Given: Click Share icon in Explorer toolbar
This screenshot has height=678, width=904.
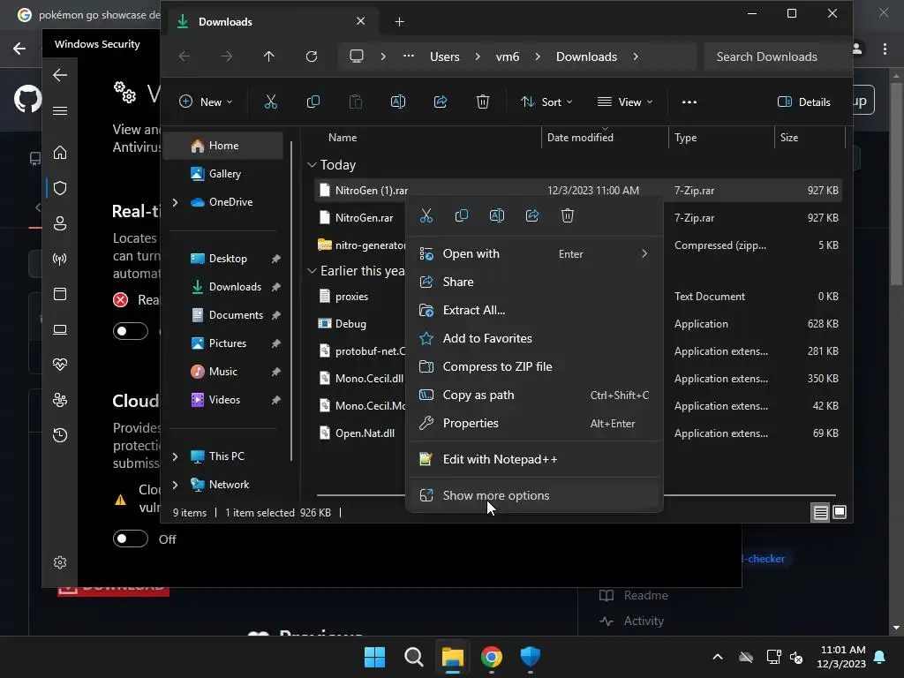Looking at the screenshot, I should (x=441, y=102).
